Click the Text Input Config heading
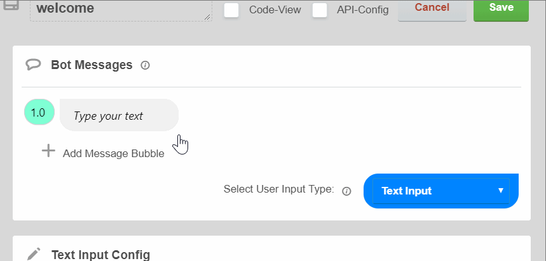Screen dimensions: 546x261 tap(101, 255)
